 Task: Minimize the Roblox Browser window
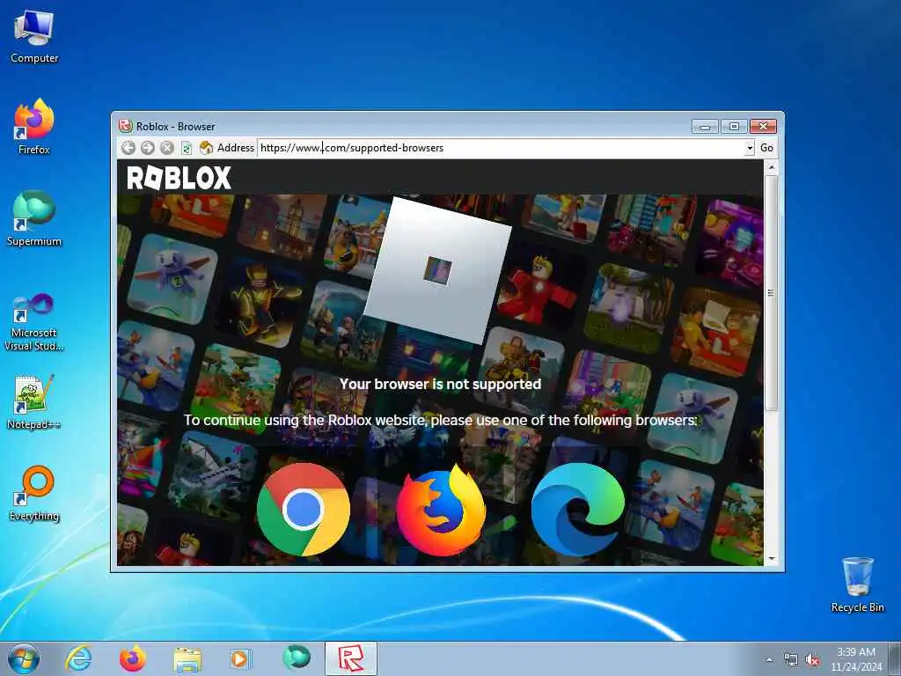[705, 126]
